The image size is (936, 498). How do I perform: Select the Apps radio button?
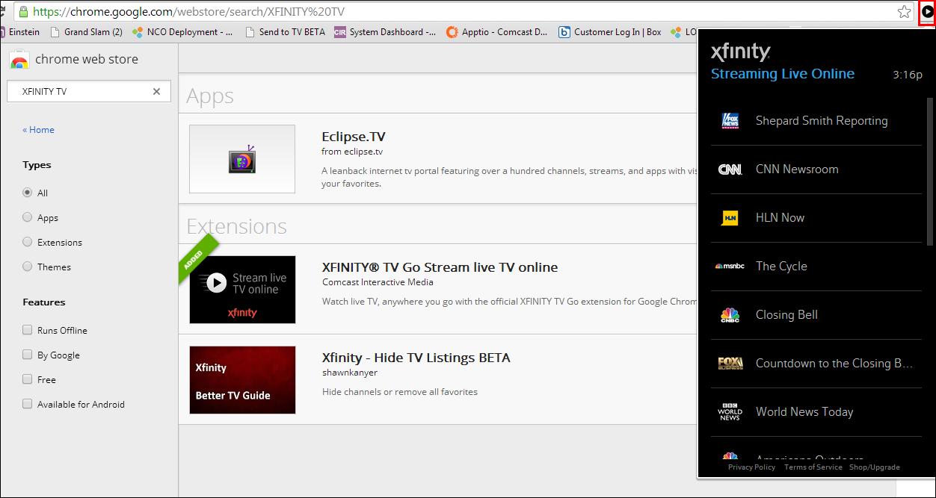[28, 217]
